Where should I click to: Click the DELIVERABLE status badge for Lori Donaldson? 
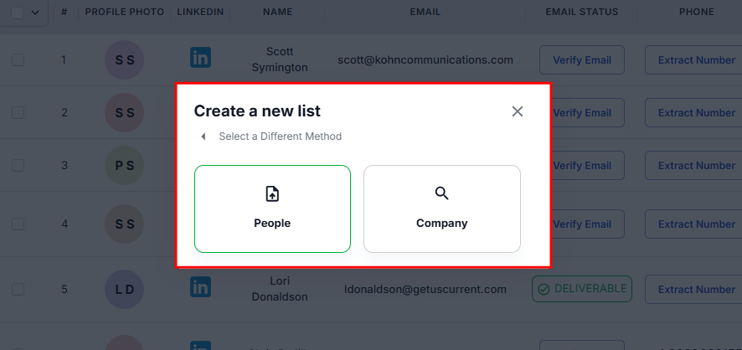tap(582, 289)
